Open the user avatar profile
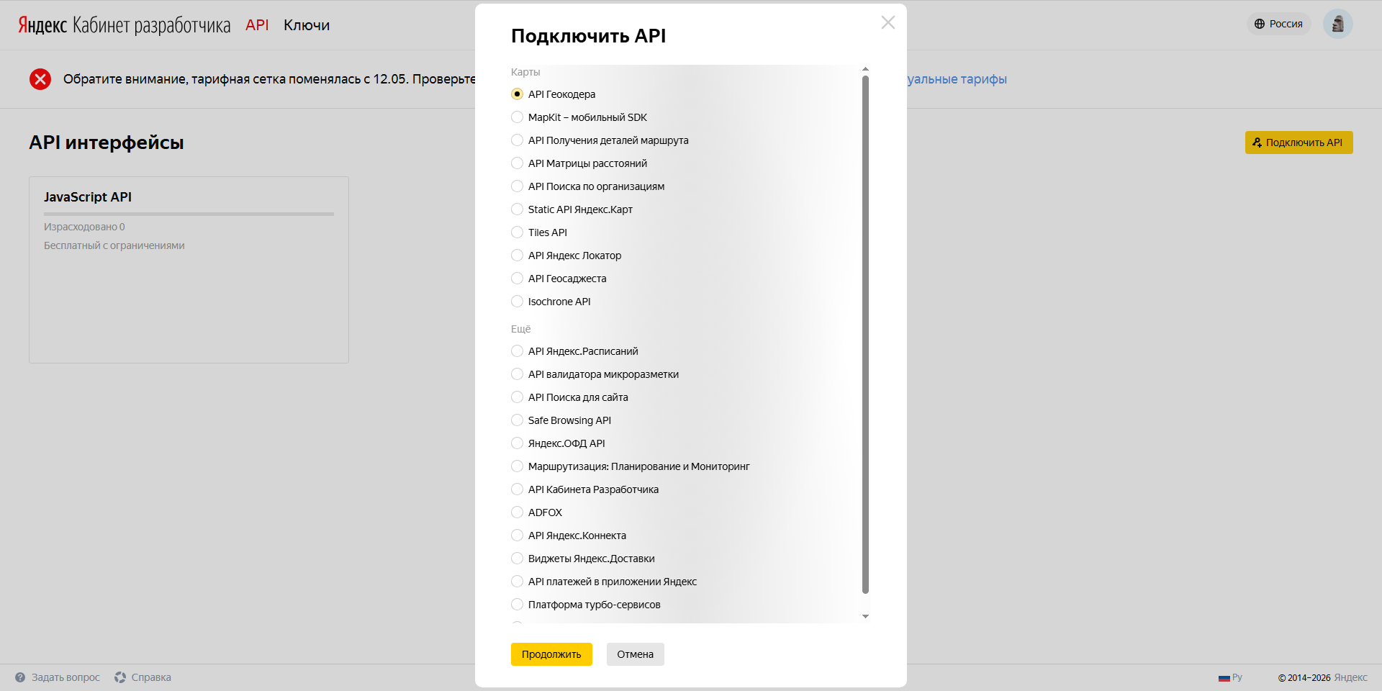1382x691 pixels. 1338,24
